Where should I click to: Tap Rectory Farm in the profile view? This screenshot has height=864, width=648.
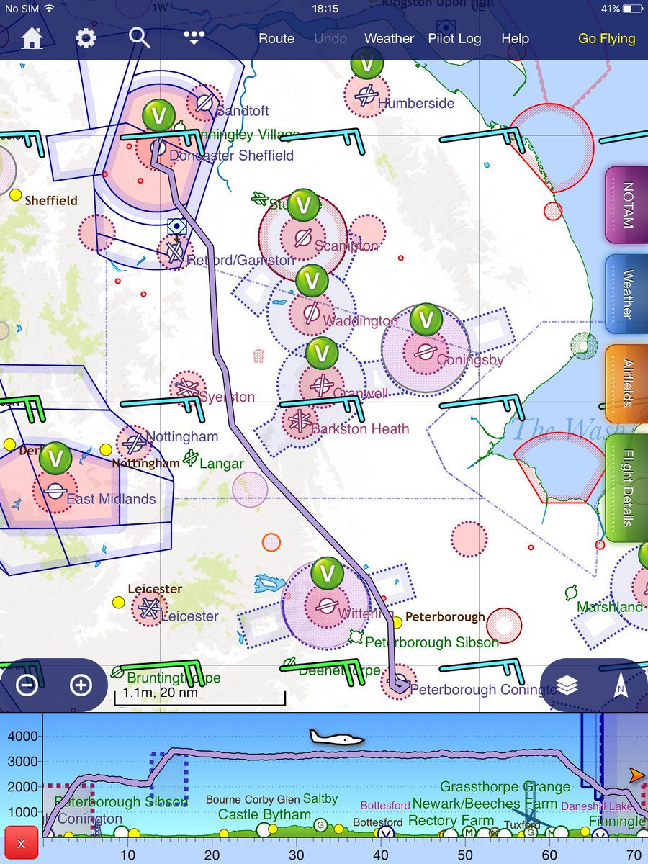[x=451, y=820]
